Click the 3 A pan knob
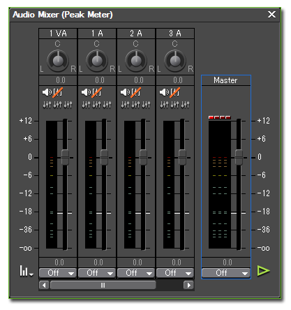 tap(175, 61)
